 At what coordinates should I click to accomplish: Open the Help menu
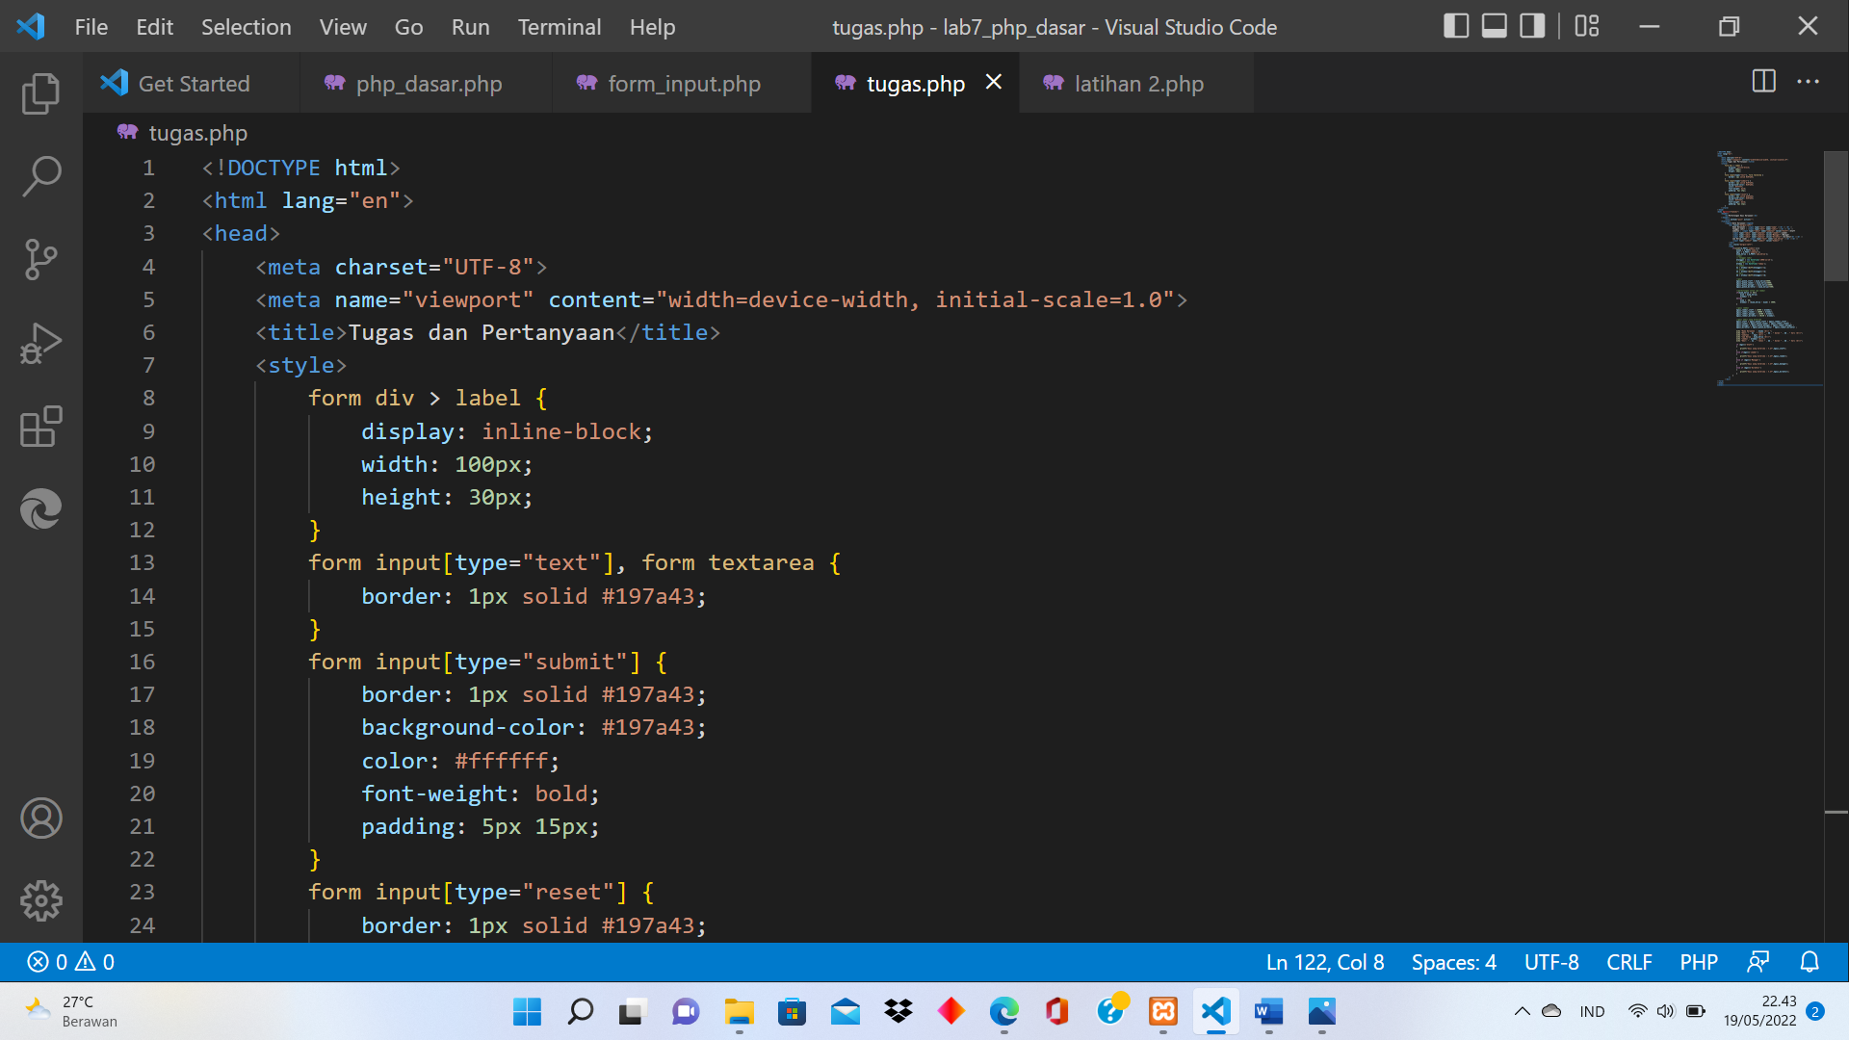point(652,27)
